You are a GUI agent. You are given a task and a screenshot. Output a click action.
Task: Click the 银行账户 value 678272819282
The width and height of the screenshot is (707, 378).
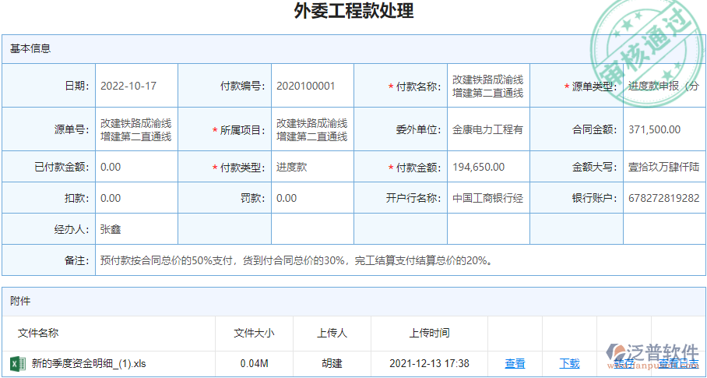coord(664,198)
